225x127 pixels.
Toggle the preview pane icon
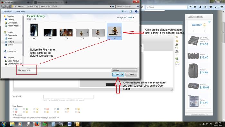(x=131, y=11)
